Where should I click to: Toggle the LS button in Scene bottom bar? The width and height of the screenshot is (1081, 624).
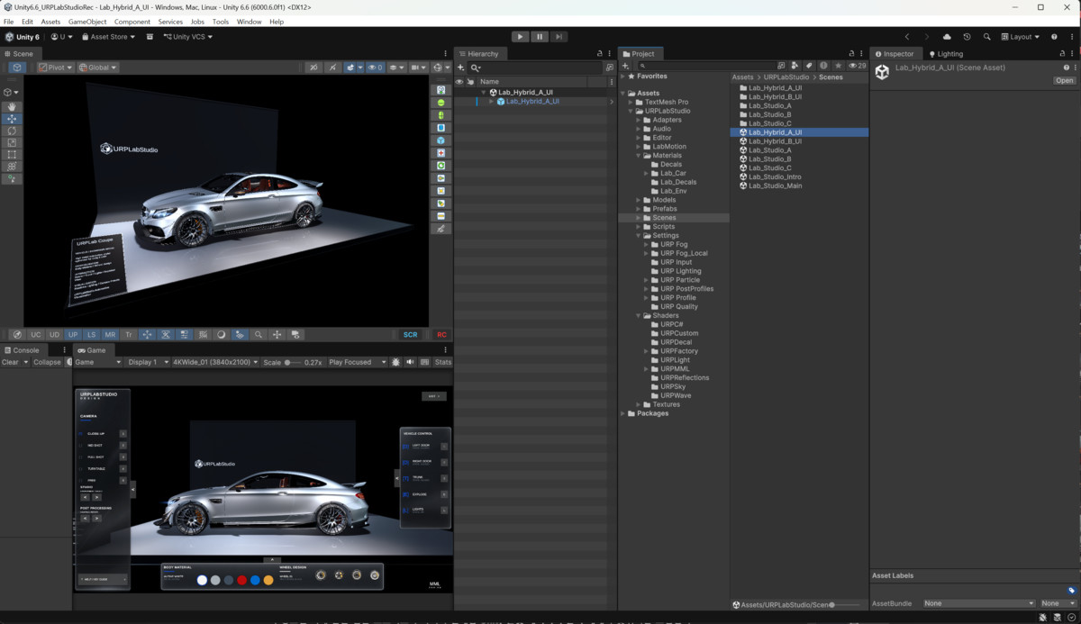92,335
